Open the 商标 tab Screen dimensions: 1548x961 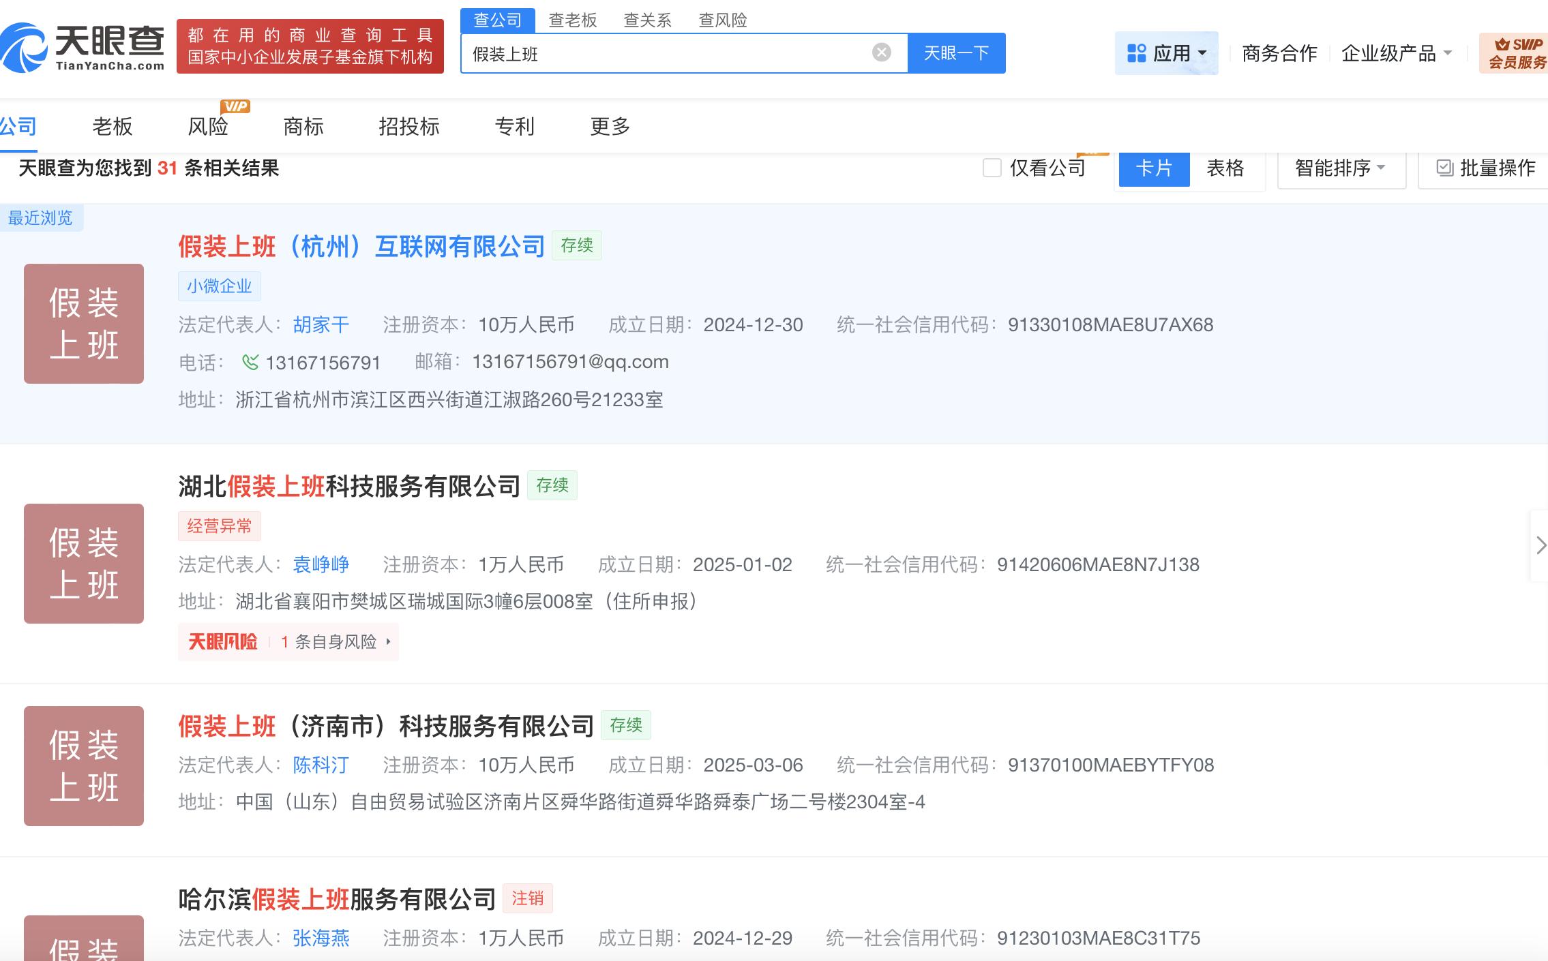click(x=303, y=127)
